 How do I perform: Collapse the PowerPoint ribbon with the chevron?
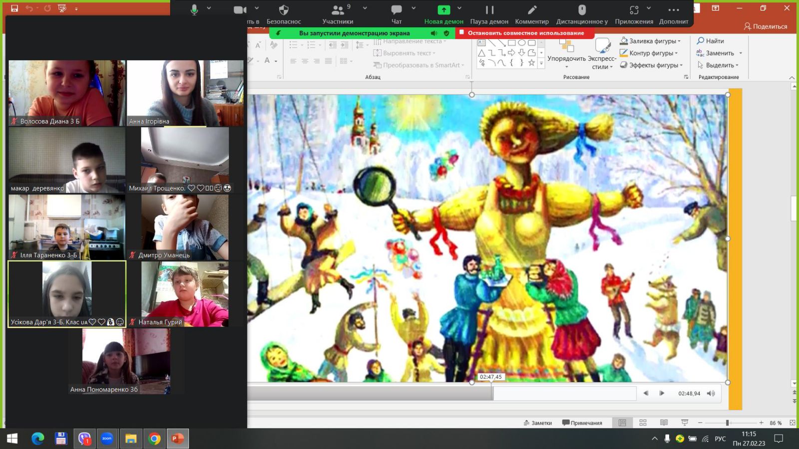(x=792, y=77)
